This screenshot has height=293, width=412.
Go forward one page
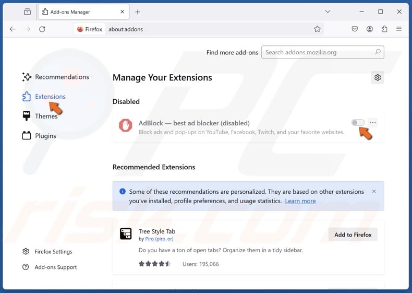tap(27, 29)
